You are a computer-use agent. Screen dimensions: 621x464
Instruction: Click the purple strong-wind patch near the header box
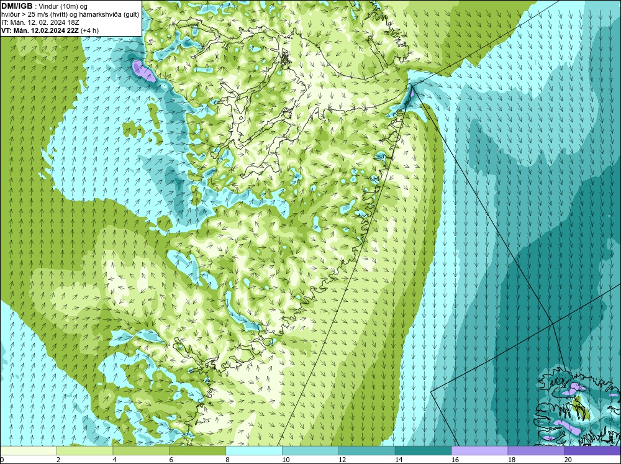143,71
